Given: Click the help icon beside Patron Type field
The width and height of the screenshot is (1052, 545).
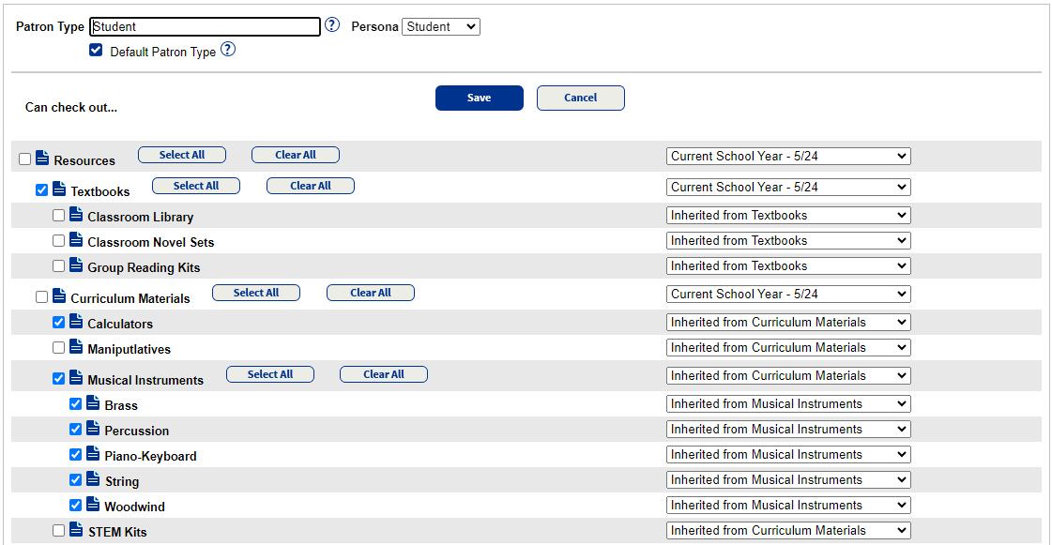Looking at the screenshot, I should (x=331, y=26).
